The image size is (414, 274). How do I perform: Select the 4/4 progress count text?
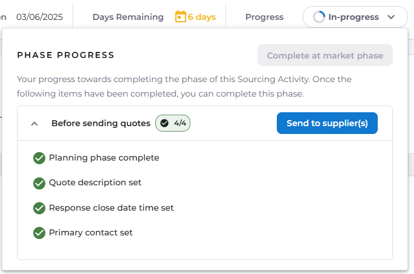tap(180, 123)
